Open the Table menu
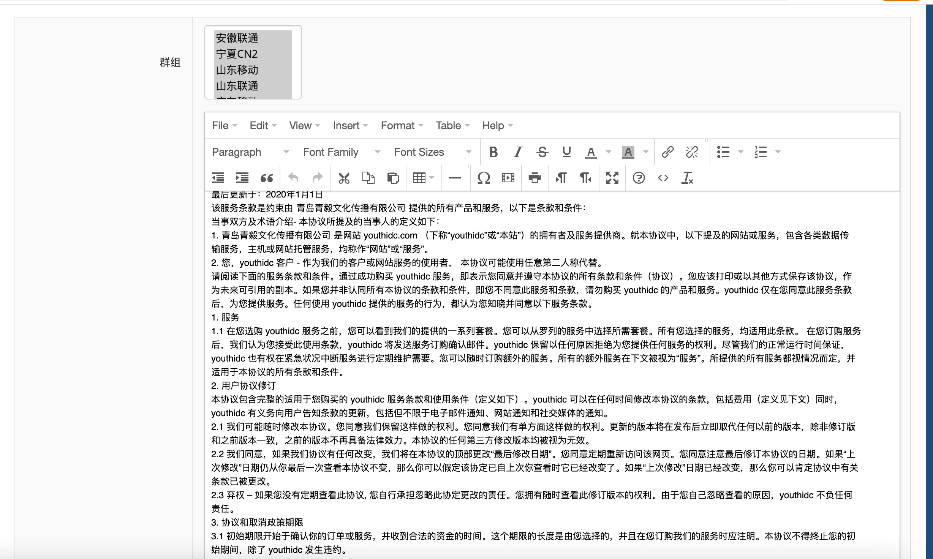 point(453,126)
